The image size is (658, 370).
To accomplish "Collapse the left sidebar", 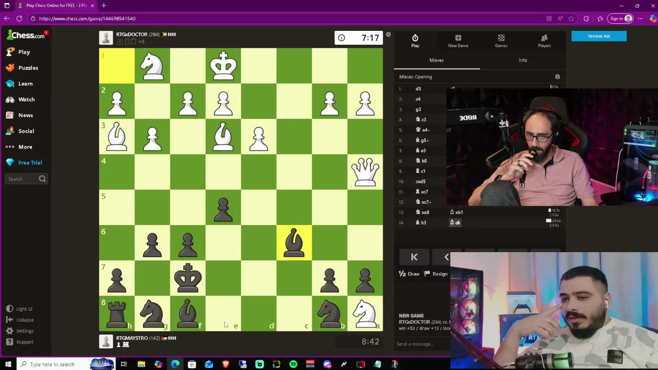I will [20, 320].
